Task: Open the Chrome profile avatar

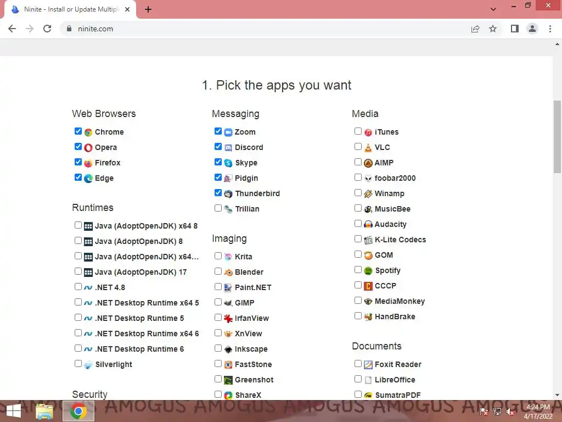Action: pos(532,29)
